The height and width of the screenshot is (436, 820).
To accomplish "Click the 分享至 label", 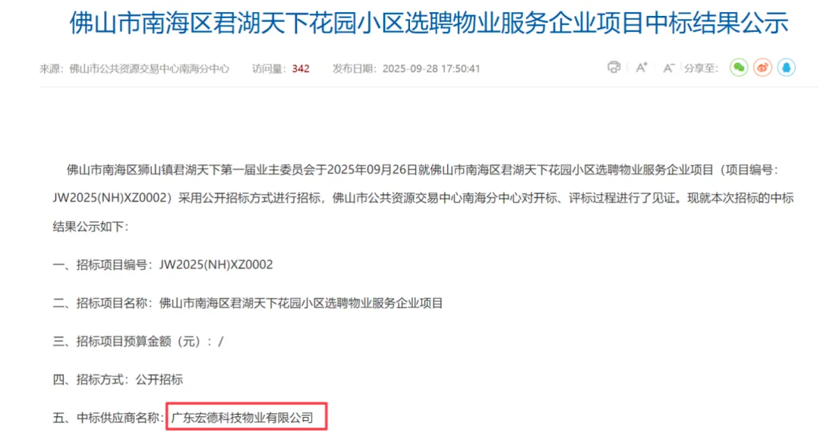I will coord(702,68).
